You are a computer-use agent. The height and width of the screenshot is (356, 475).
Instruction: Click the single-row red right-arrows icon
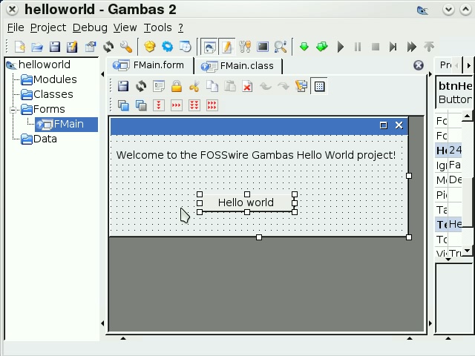tap(177, 105)
